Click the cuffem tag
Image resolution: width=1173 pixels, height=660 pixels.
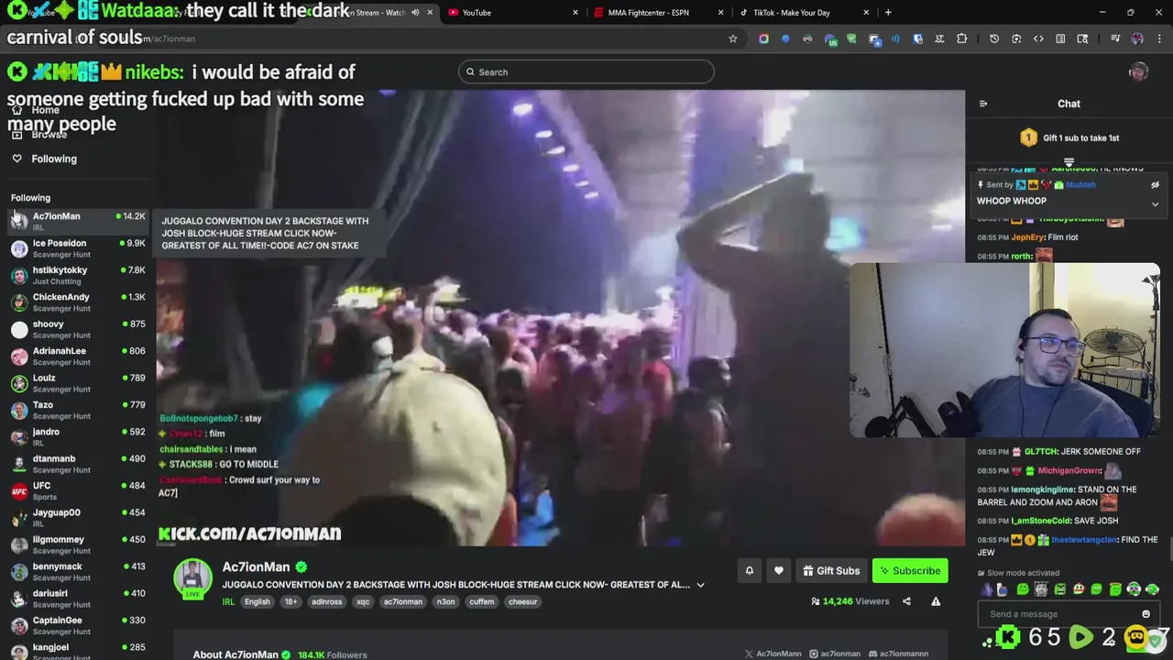point(481,602)
